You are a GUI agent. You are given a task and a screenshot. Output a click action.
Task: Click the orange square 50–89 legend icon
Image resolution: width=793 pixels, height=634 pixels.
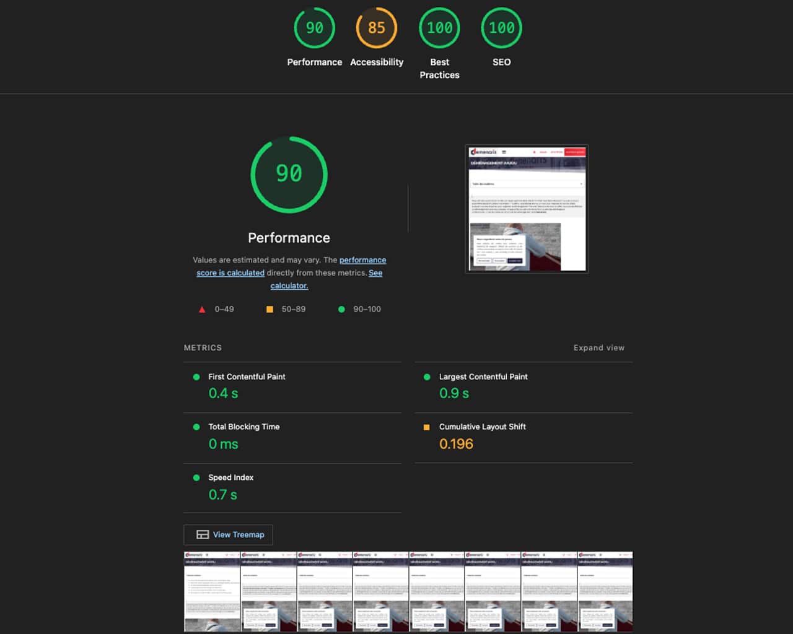click(x=269, y=310)
